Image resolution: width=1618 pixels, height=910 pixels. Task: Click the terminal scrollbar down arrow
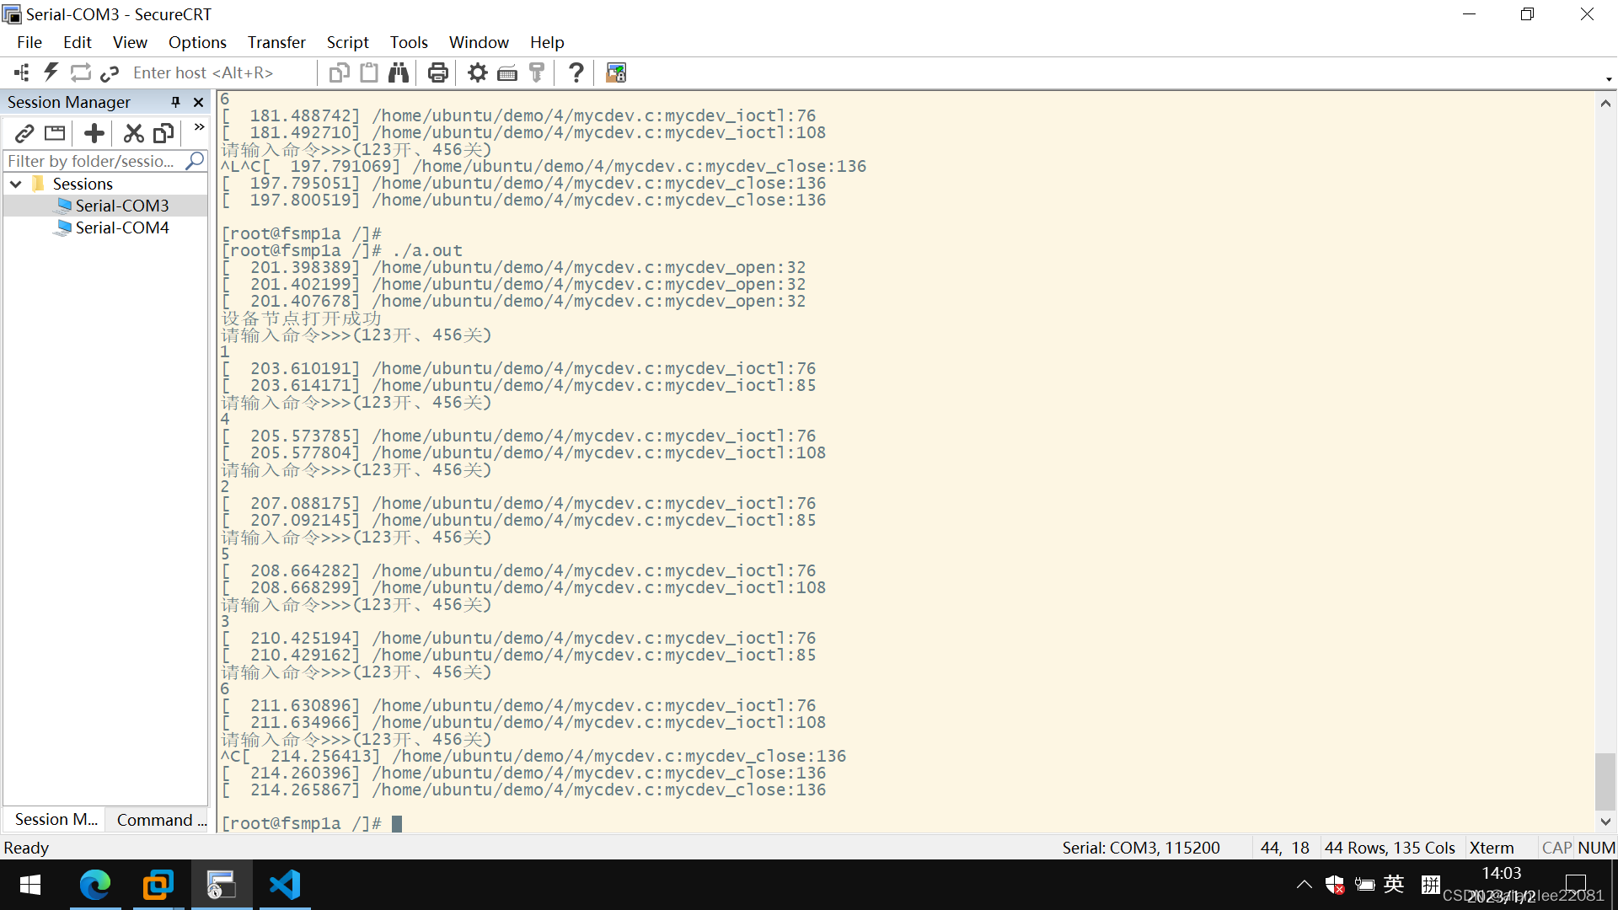click(1605, 822)
